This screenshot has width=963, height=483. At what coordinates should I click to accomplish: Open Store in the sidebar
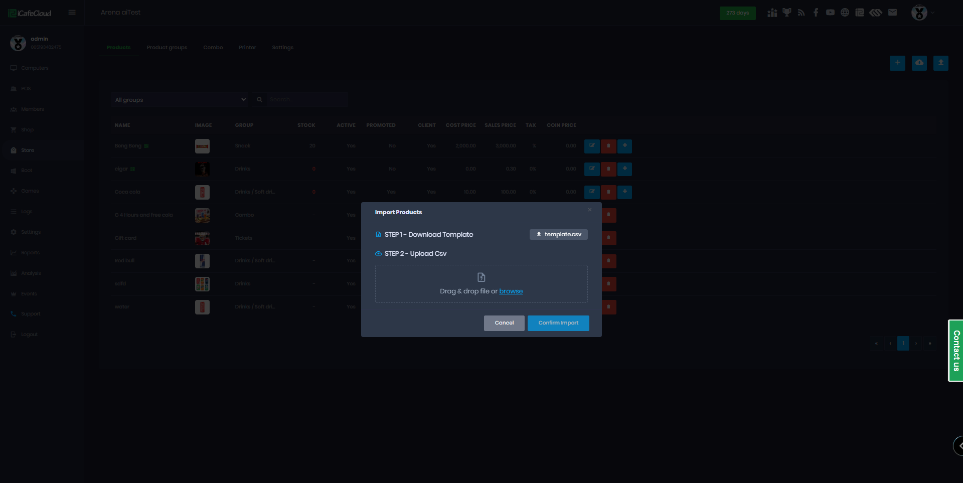coord(28,150)
